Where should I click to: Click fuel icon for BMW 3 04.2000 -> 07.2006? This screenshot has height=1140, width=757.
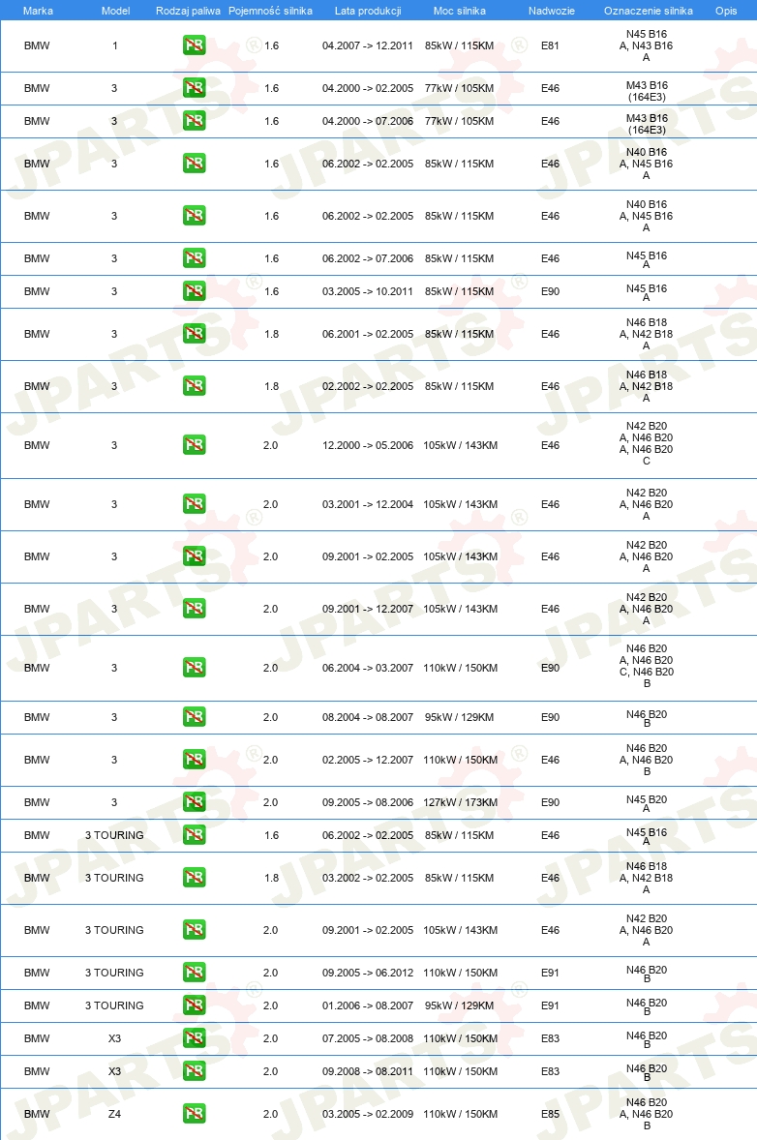(195, 121)
